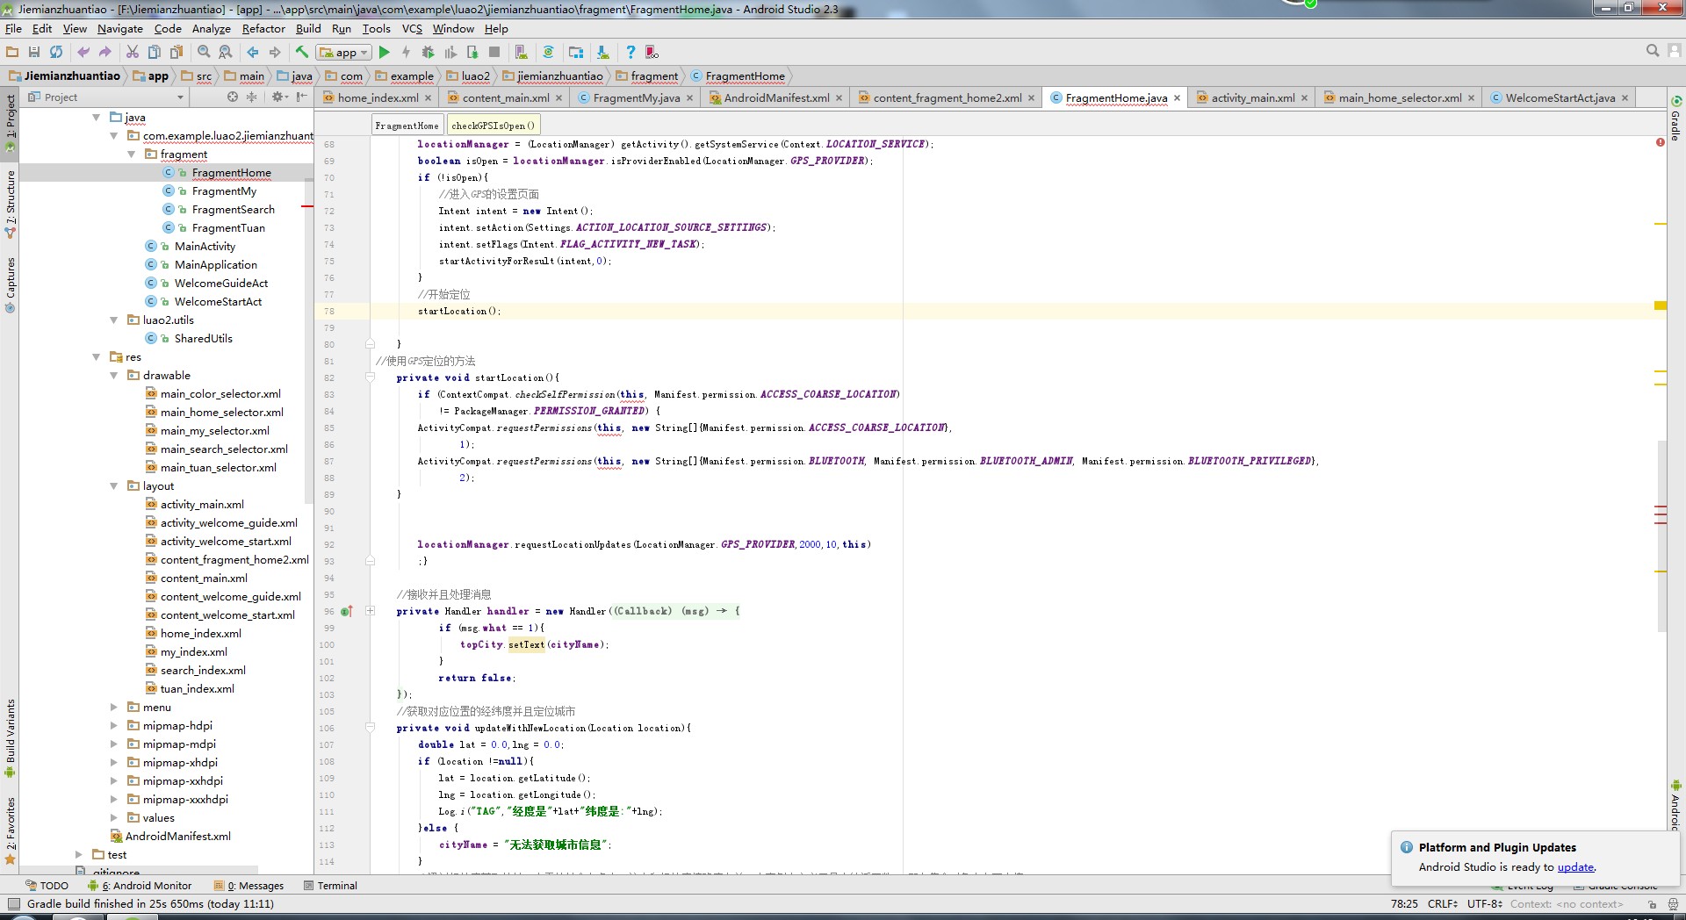Debug app with the bug icon
1686x920 pixels.
pyautogui.click(x=428, y=52)
